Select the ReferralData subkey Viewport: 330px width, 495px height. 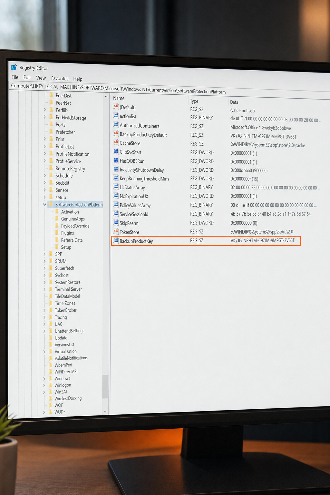click(x=72, y=240)
